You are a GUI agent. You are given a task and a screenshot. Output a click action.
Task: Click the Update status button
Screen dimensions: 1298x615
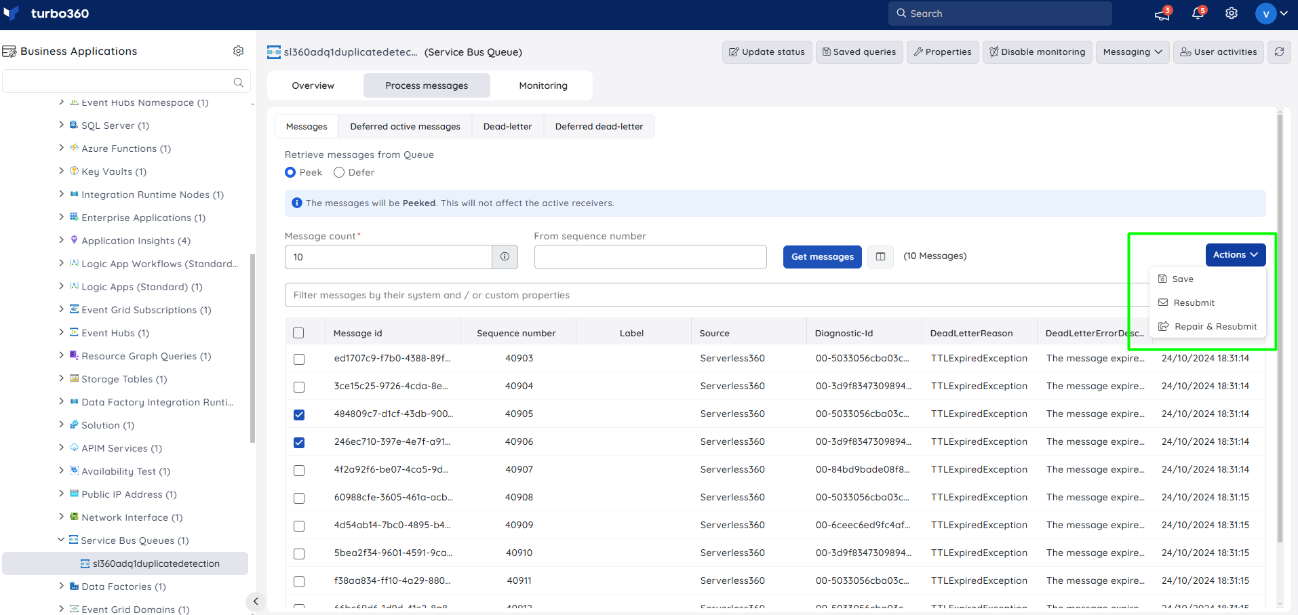(767, 52)
